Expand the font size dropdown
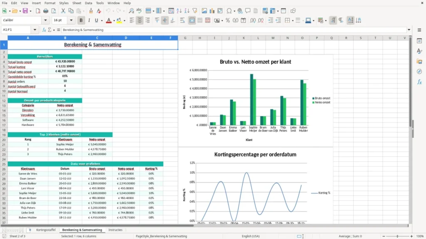 point(71,20)
